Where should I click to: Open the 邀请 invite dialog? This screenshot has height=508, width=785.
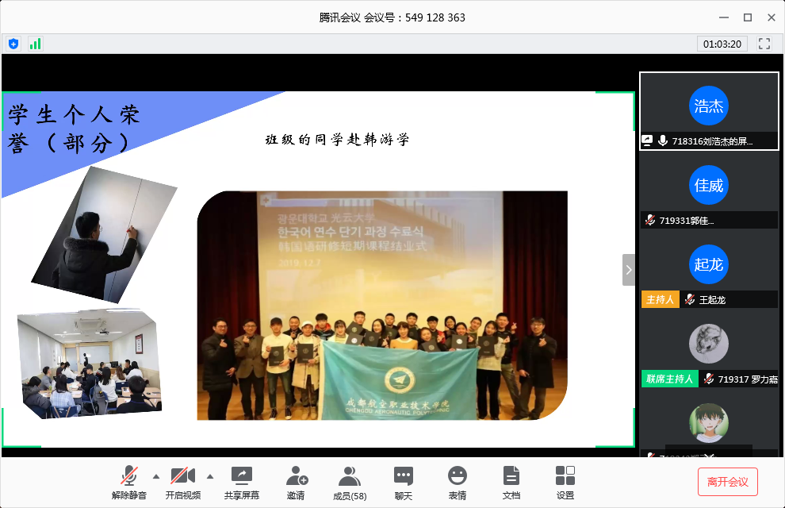click(297, 482)
